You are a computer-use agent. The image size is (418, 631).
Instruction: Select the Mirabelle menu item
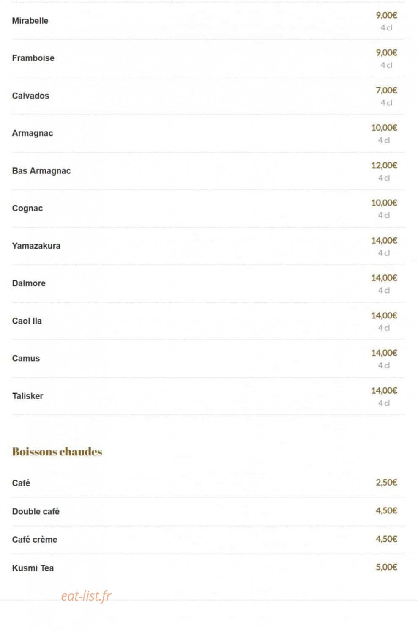coord(30,21)
